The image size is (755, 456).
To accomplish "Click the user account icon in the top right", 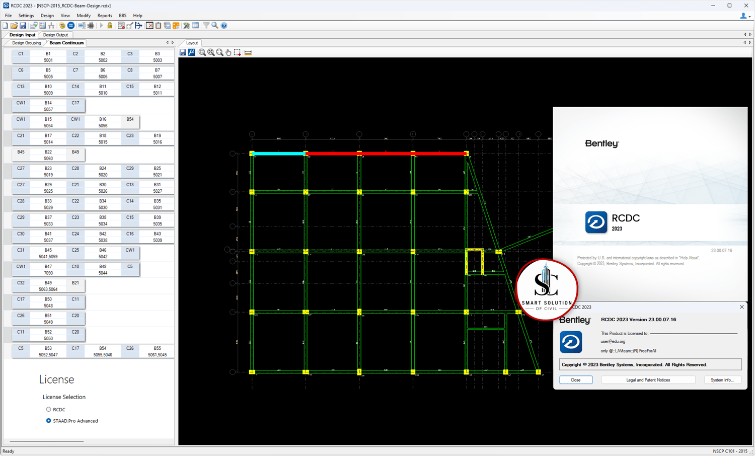I will [x=744, y=16].
